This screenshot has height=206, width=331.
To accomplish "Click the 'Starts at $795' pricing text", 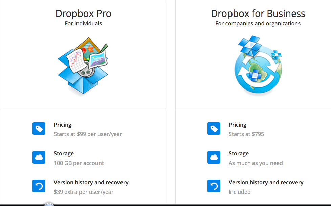I will point(246,134).
